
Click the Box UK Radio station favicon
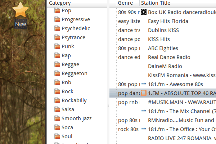click(x=144, y=12)
